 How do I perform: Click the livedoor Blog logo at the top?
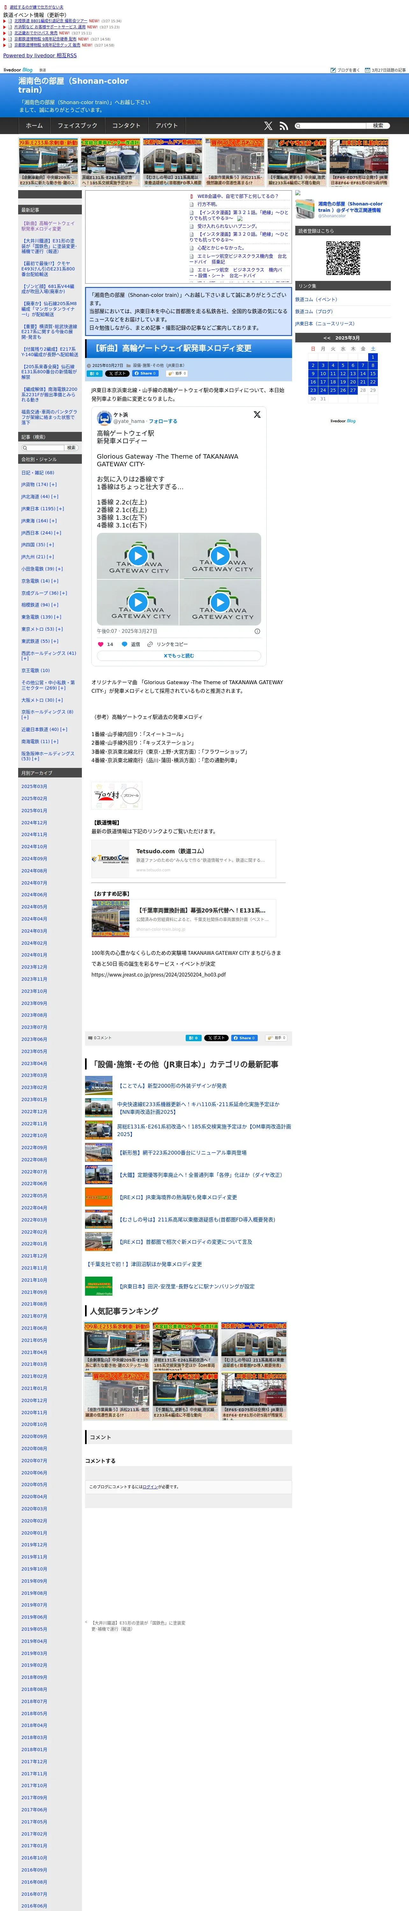point(18,70)
